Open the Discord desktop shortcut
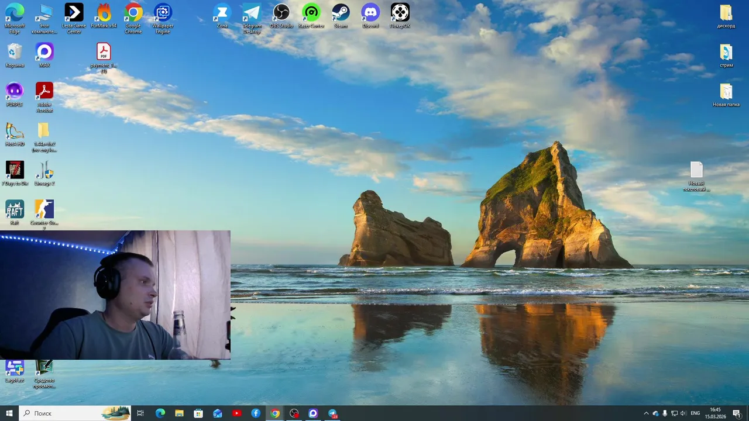 (x=370, y=16)
